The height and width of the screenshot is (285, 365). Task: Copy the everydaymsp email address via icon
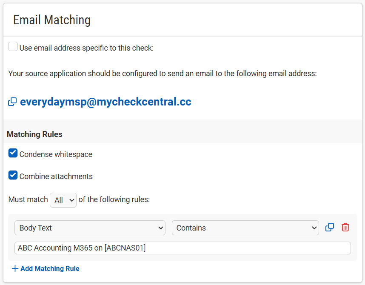[12, 102]
